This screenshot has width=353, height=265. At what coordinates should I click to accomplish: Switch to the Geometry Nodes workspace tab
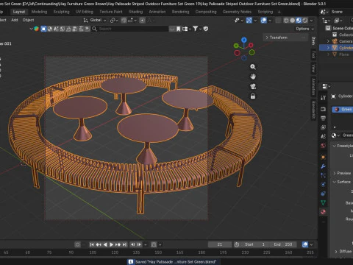[237, 12]
